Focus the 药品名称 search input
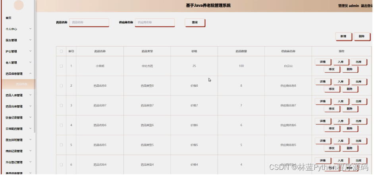 (x=89, y=23)
